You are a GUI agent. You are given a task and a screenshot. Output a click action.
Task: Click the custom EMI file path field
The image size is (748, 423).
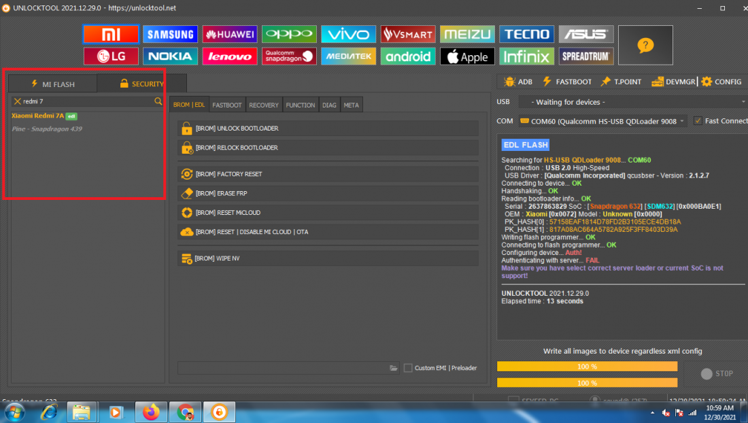[x=288, y=368]
